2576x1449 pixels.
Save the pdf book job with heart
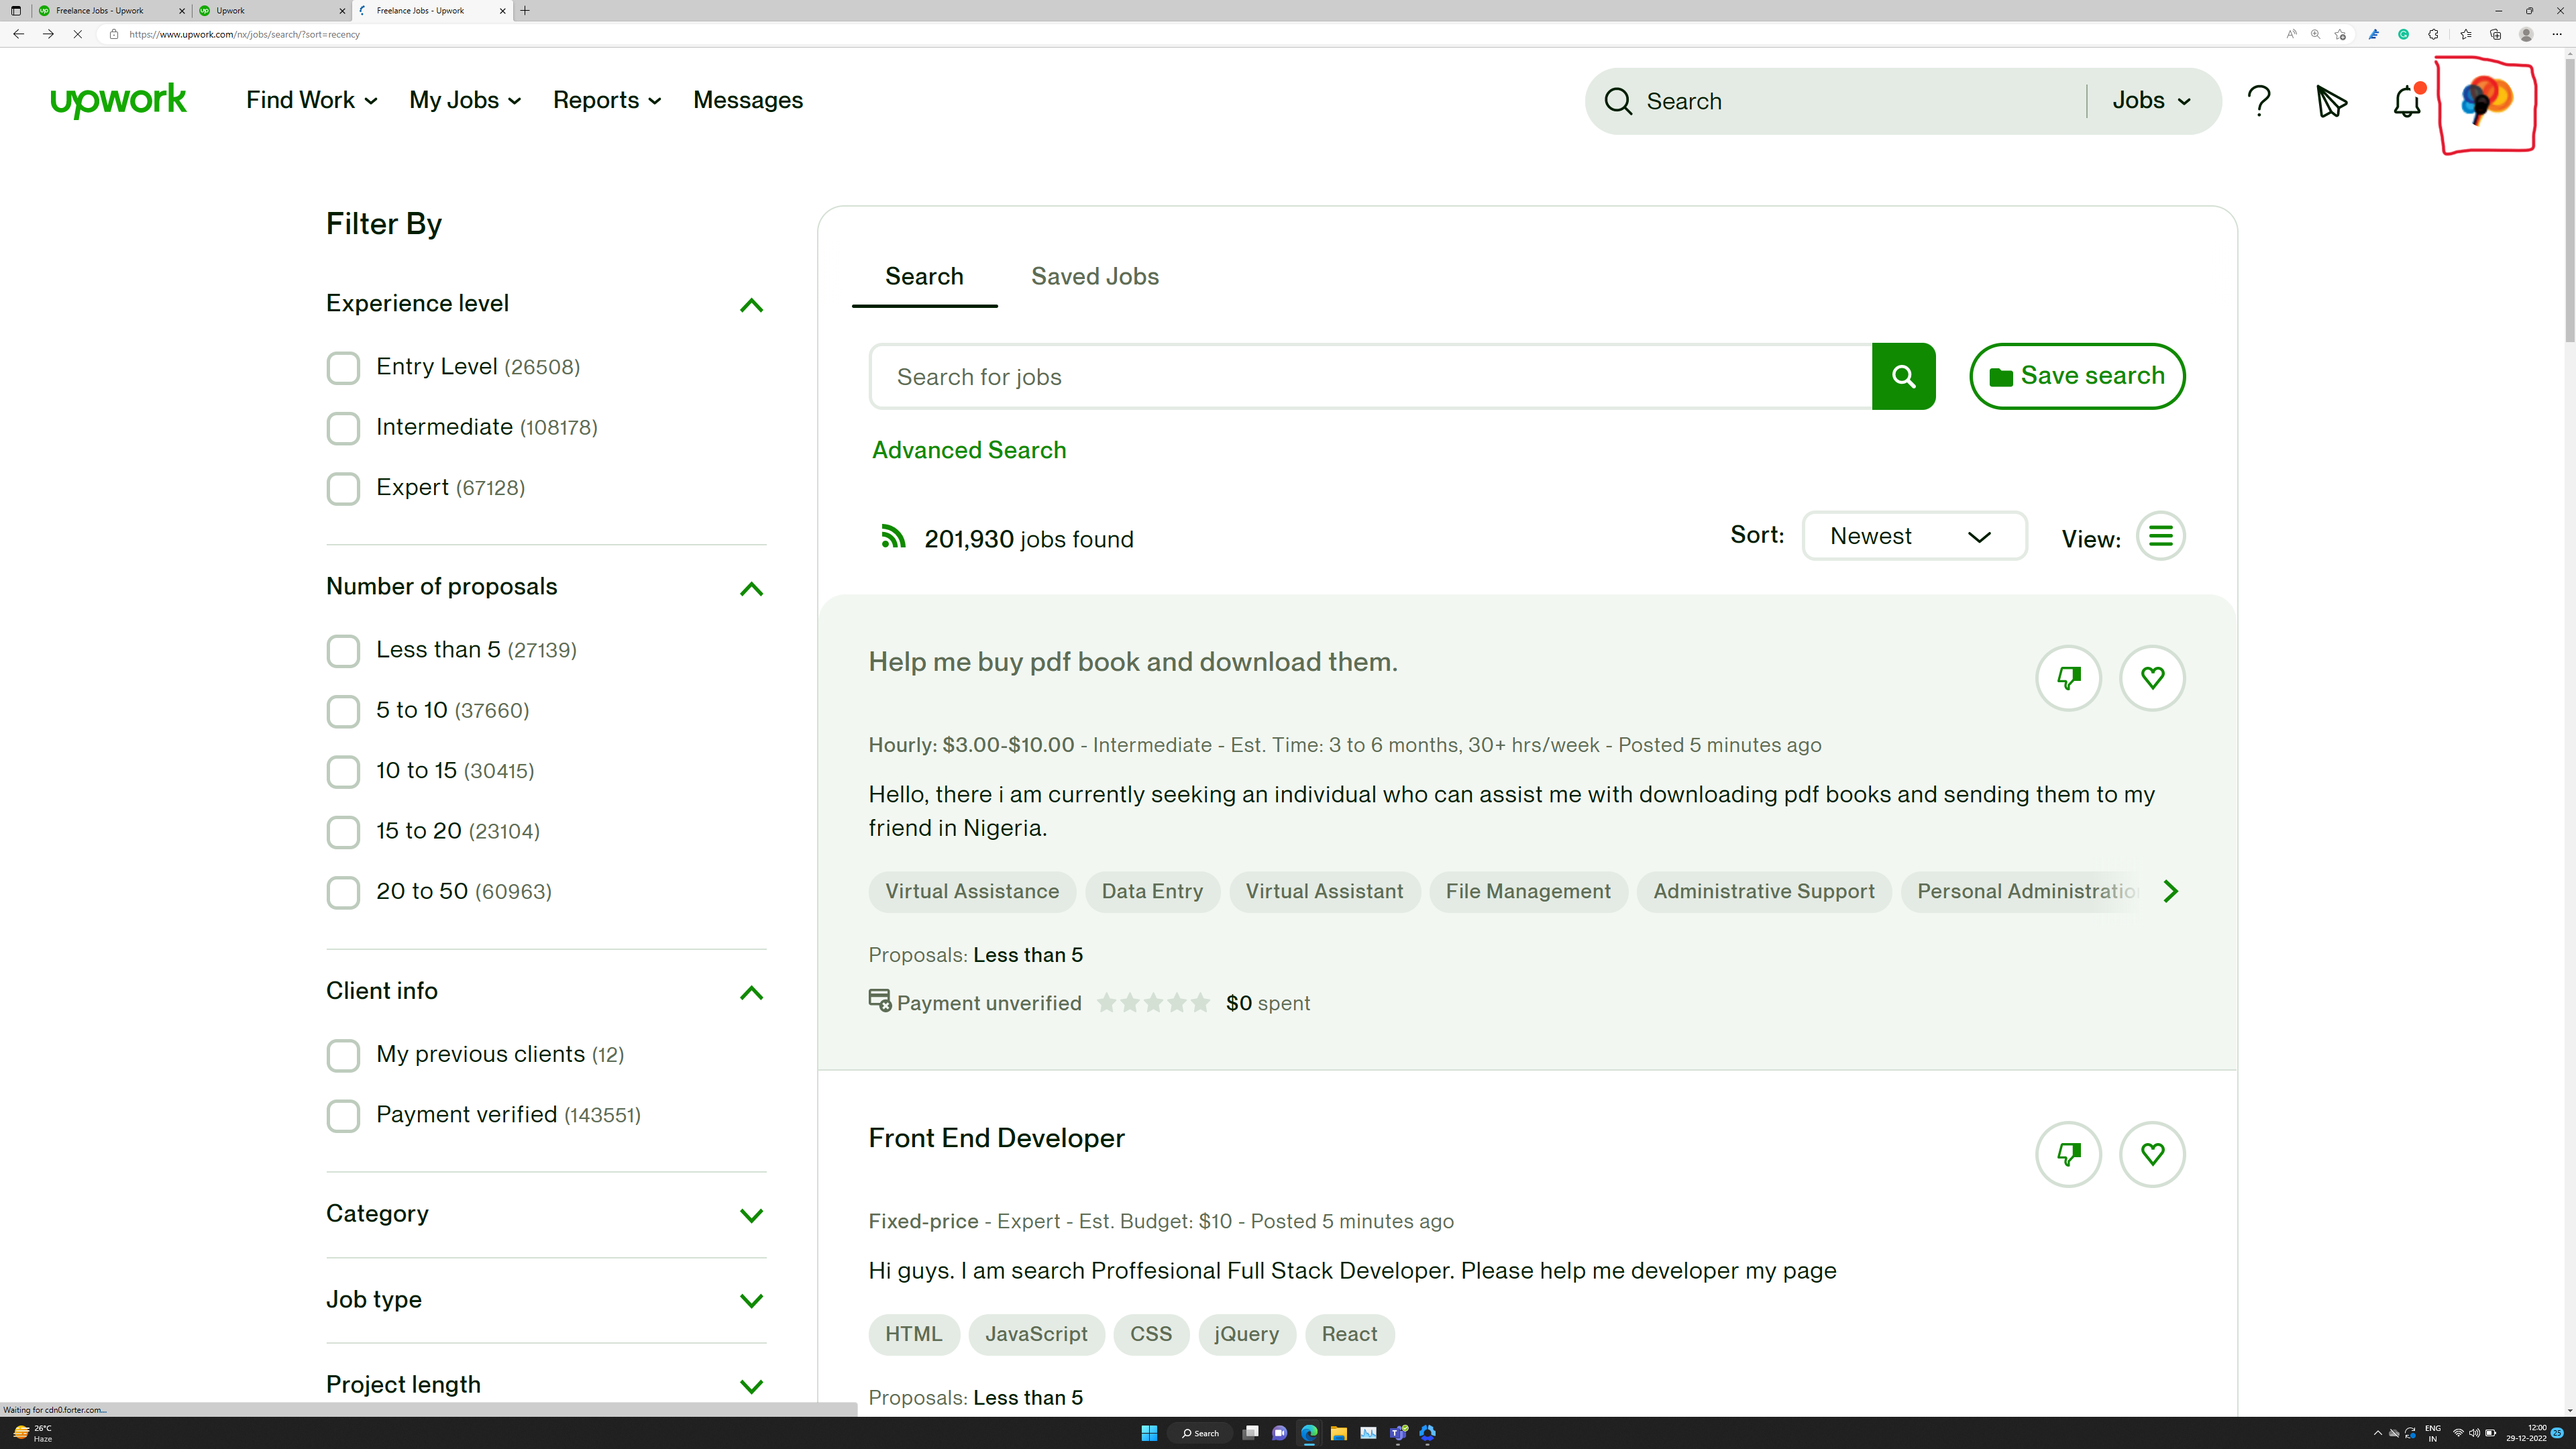click(x=2152, y=678)
